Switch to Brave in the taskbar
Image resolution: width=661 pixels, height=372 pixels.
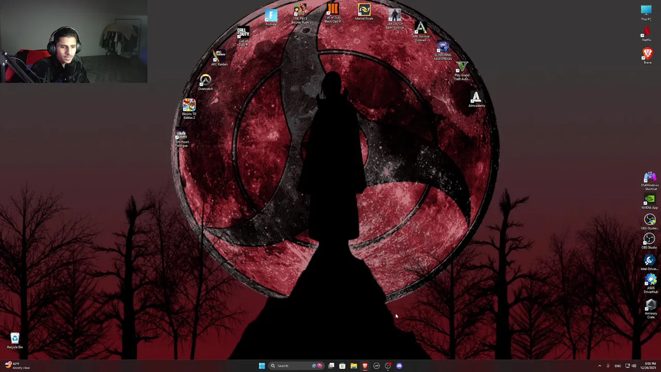point(365,366)
